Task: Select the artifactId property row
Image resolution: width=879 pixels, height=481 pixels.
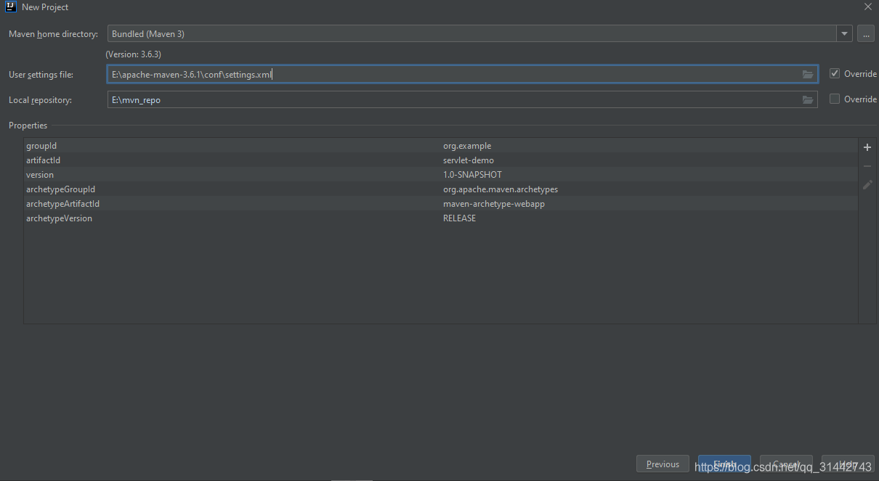Action: click(440, 160)
